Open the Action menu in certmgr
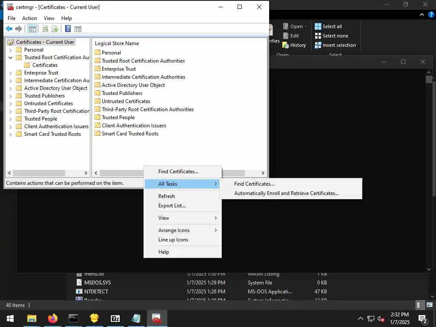Image resolution: width=436 pixels, height=327 pixels. tap(29, 18)
